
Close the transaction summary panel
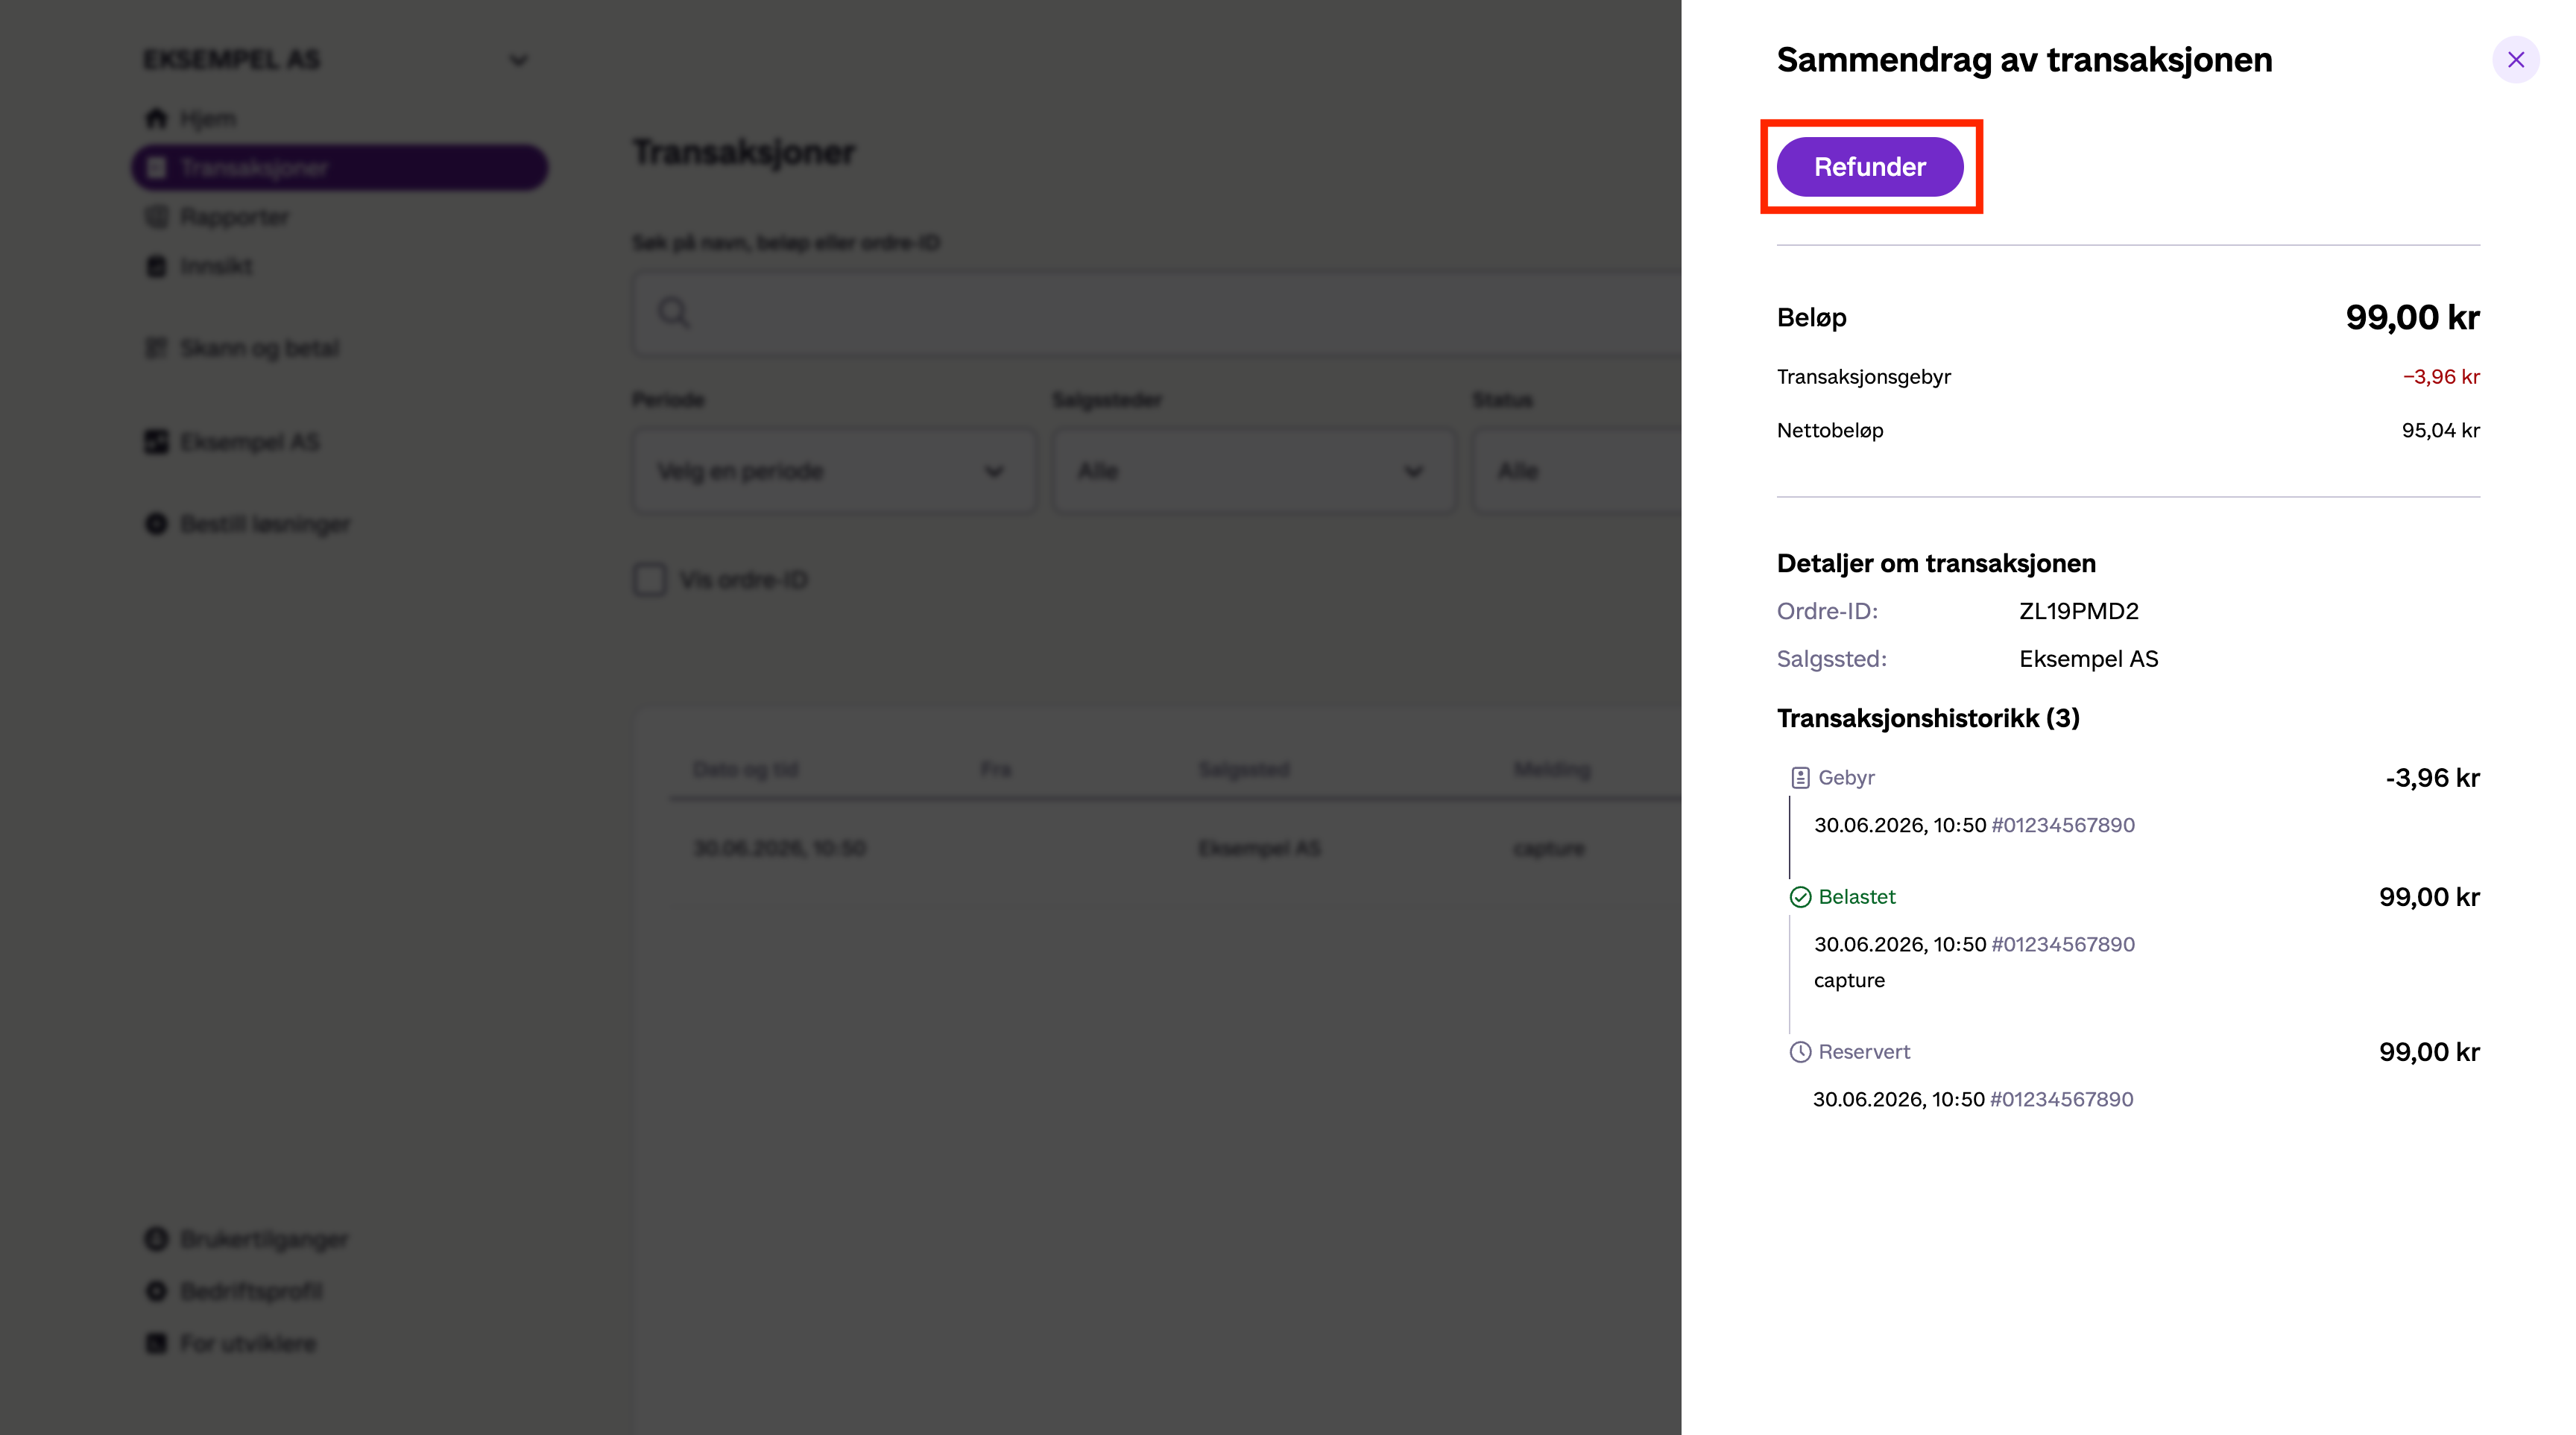2515,60
